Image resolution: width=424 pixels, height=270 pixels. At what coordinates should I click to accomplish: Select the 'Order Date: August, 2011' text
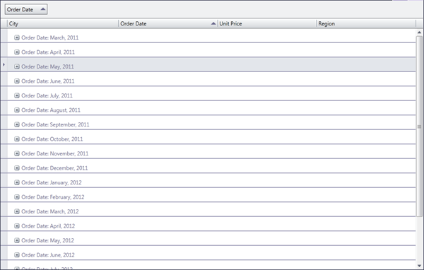coord(51,110)
